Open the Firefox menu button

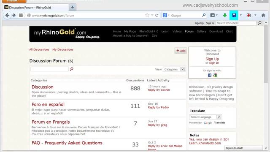coord(14,1)
